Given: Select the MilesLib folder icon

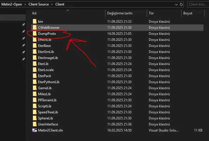Looking at the screenshot, I should 35,94.
